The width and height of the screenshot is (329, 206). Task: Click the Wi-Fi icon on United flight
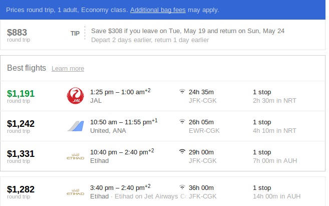[x=182, y=122]
